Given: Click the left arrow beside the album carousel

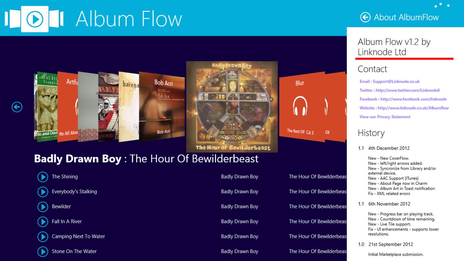Looking at the screenshot, I should [x=17, y=107].
